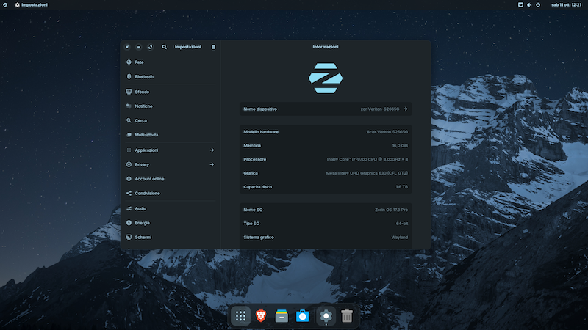Open the Condivisione sharing panel
This screenshot has width=588, height=330.
click(171, 194)
